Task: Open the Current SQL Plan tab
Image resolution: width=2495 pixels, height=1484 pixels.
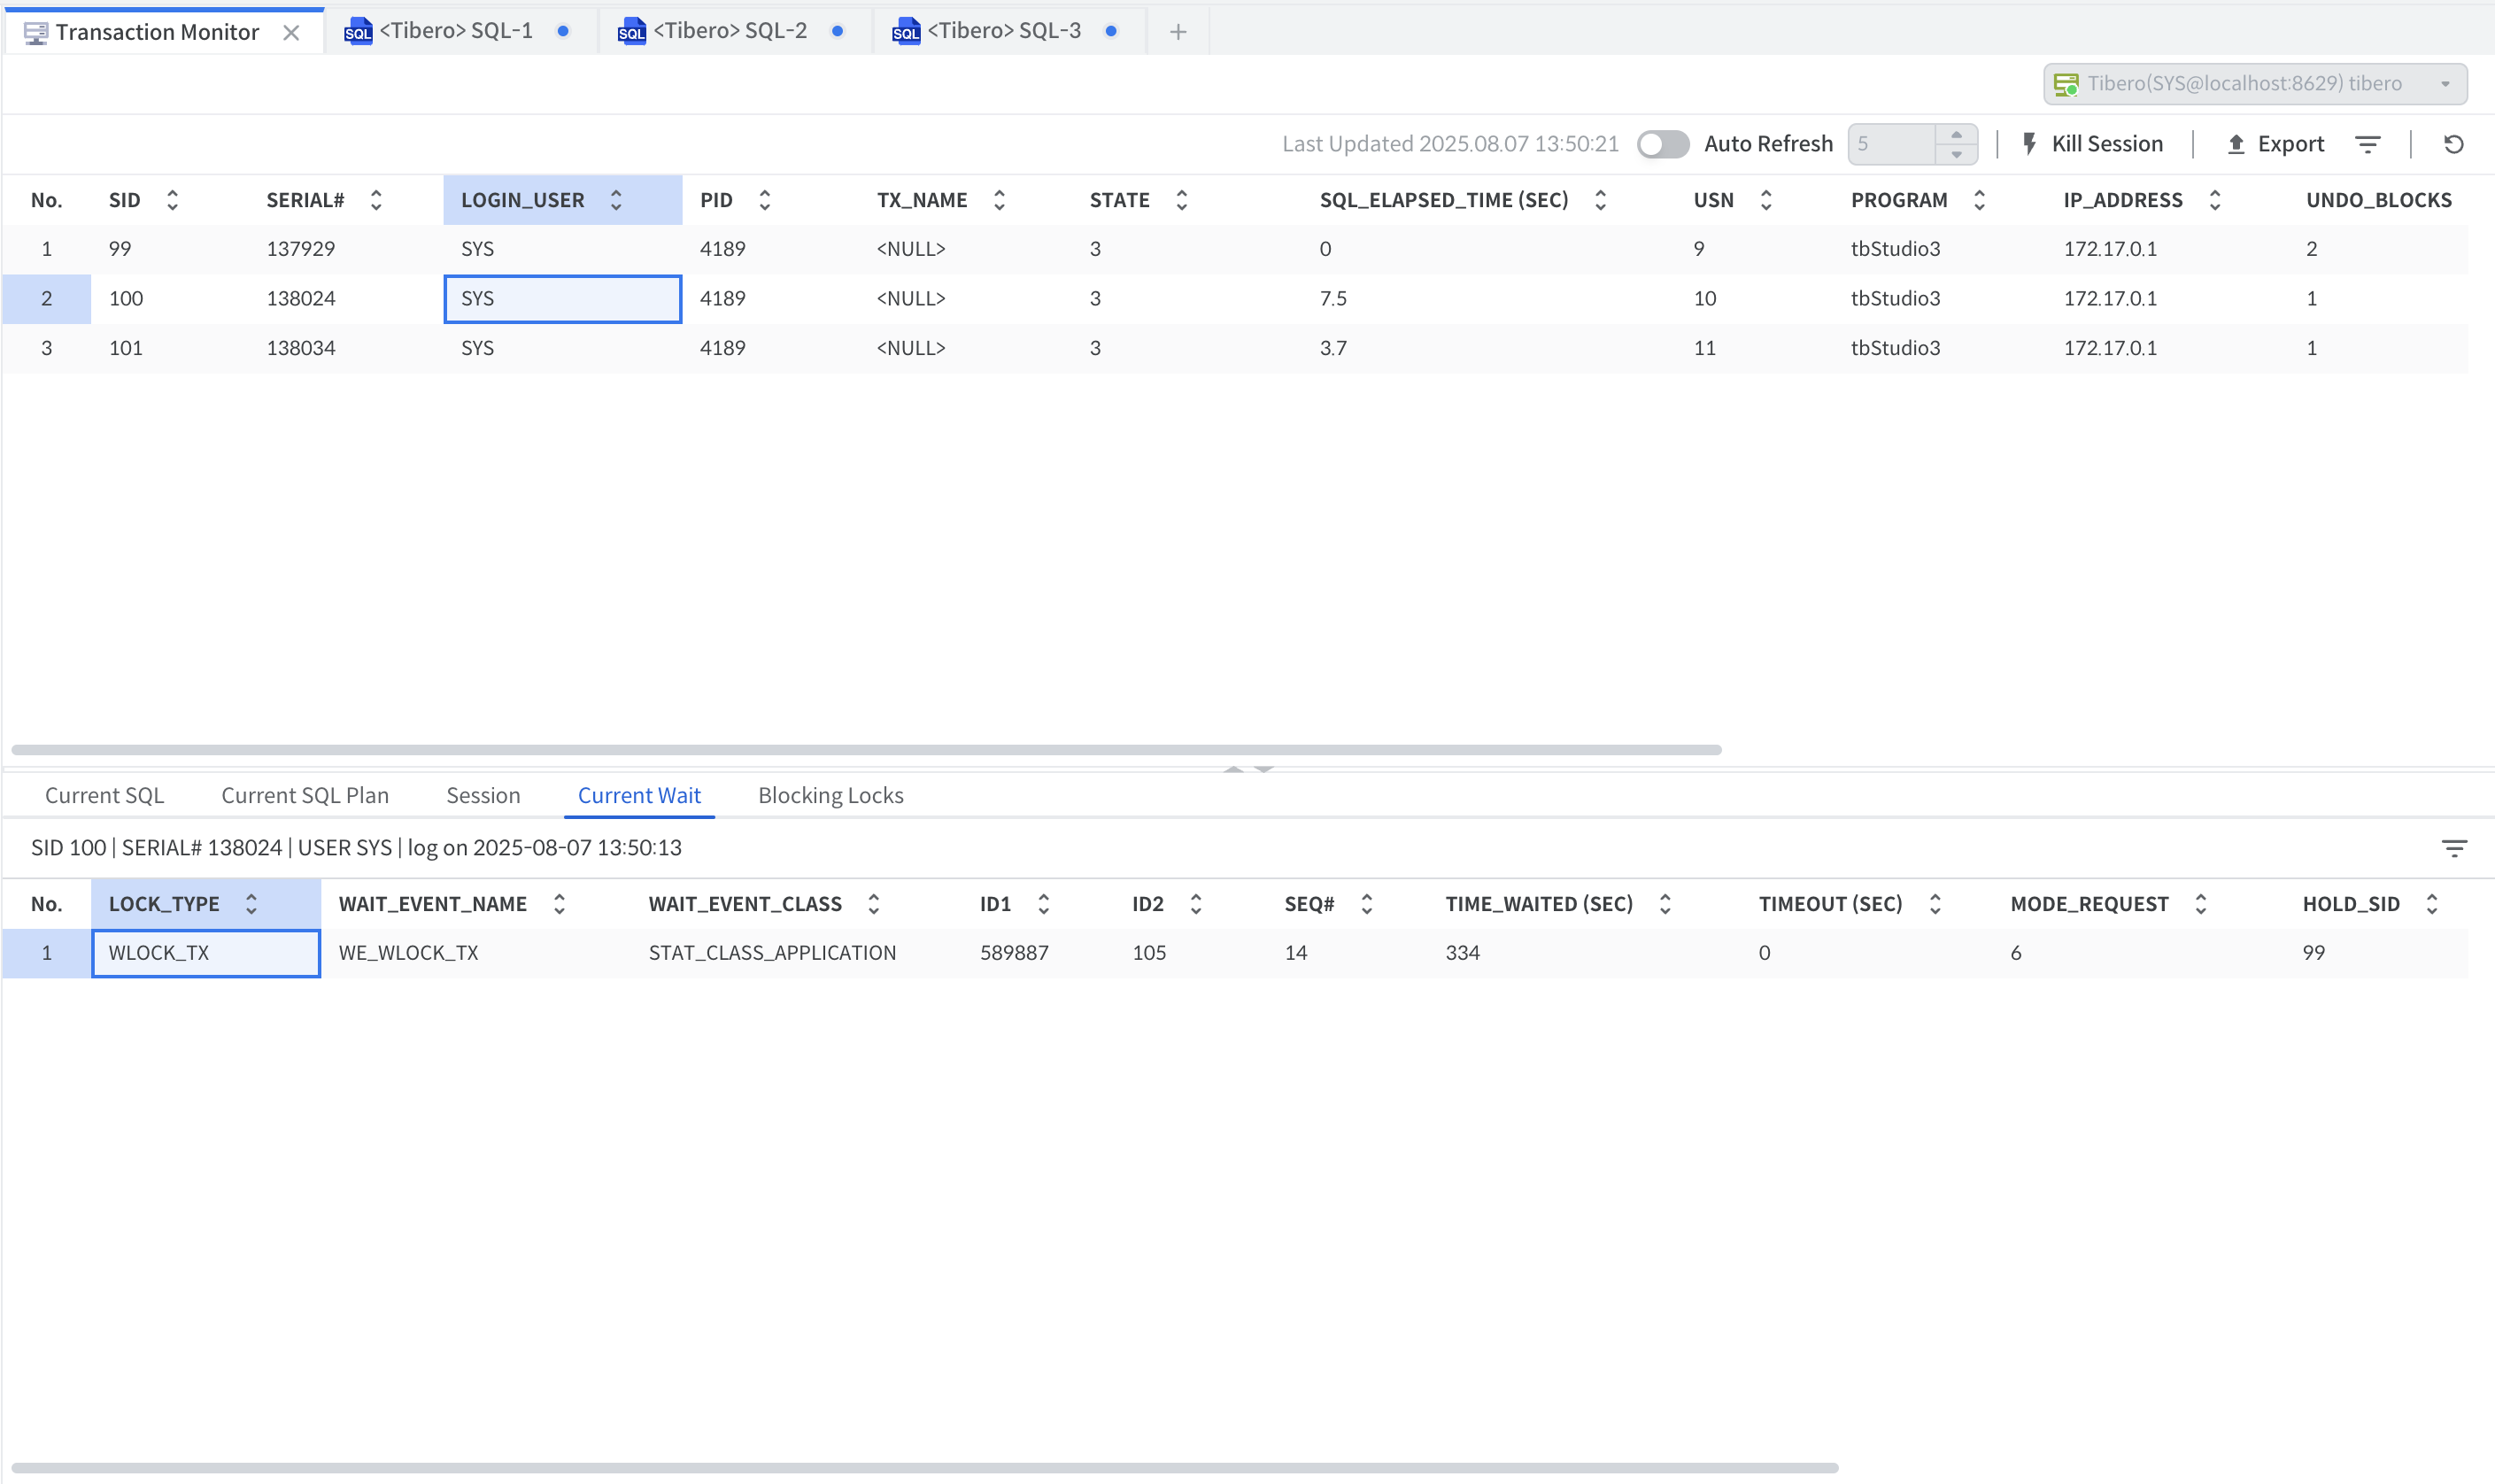Action: 305,795
